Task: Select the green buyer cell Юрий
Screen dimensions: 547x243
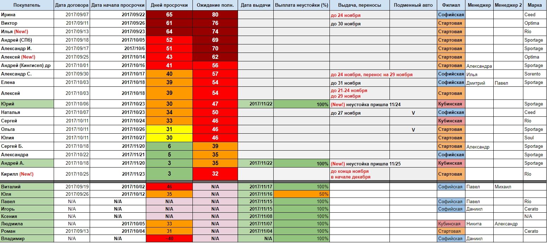Action: pos(27,104)
